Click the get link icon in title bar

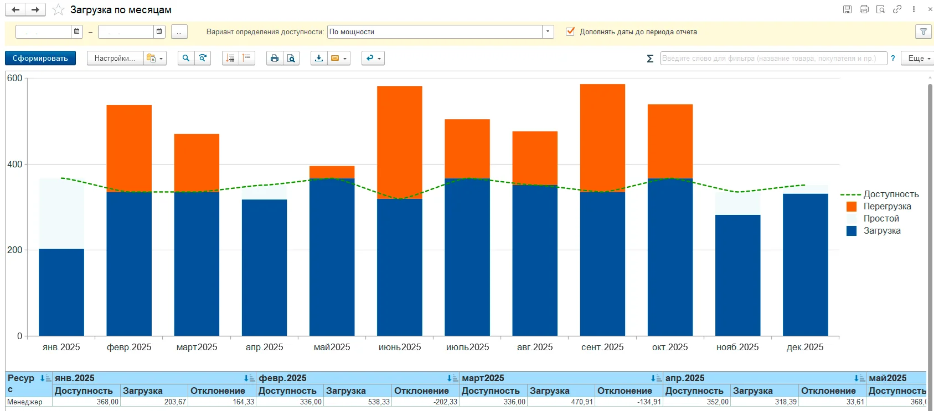[x=897, y=9]
